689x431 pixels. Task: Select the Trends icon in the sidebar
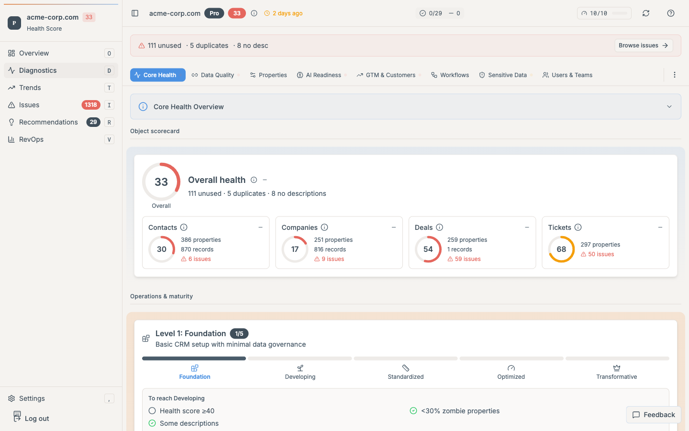click(x=11, y=88)
